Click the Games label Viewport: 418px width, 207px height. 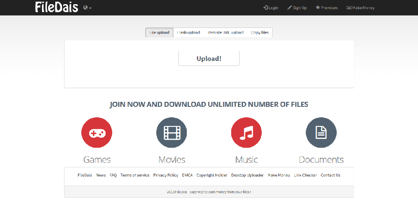97,159
